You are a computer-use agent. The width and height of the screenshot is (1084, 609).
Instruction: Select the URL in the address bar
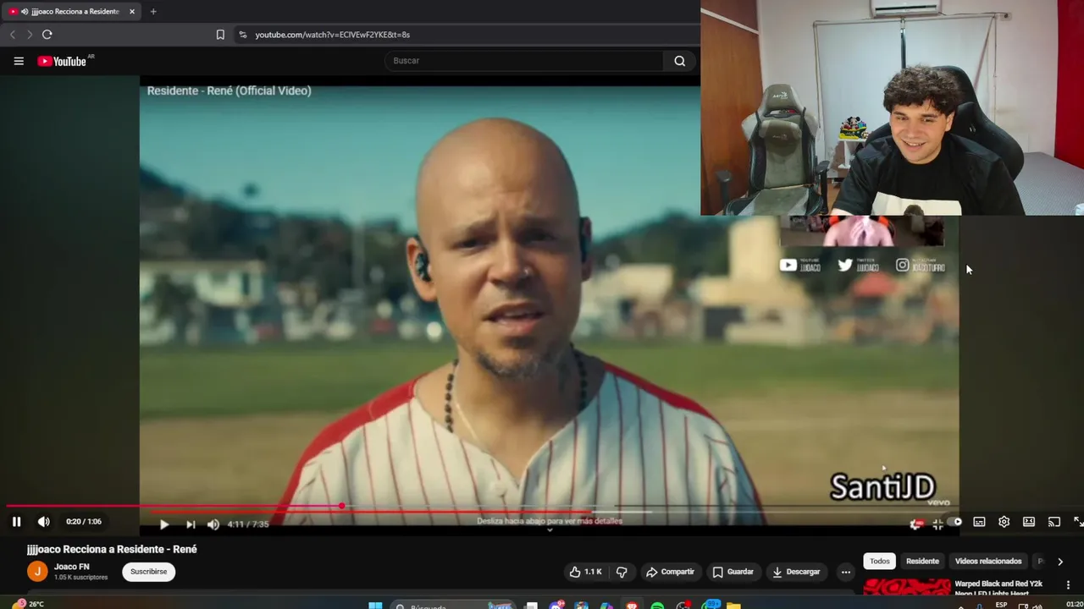pyautogui.click(x=333, y=35)
